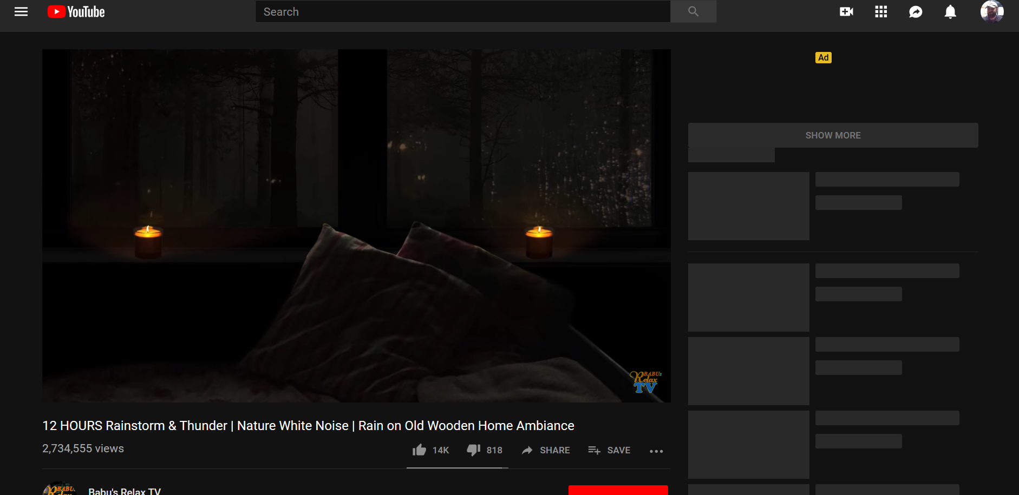
Task: Open the hamburger navigation menu
Action: [x=21, y=11]
